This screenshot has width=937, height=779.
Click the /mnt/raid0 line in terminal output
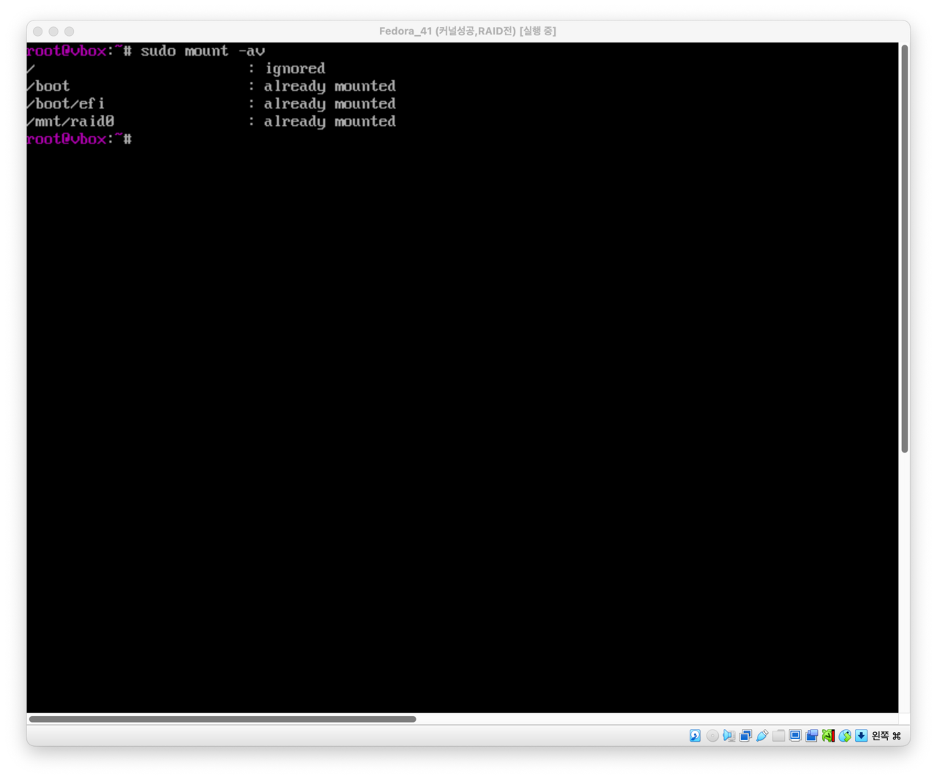point(70,122)
